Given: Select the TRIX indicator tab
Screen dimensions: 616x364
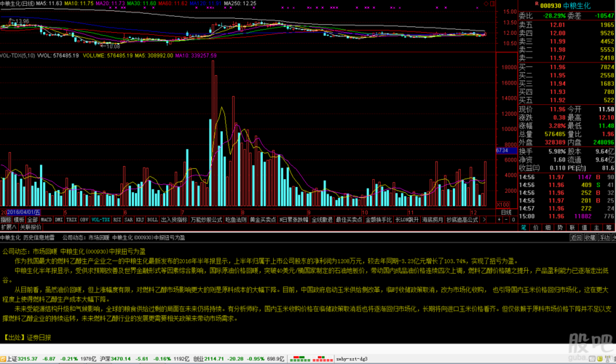Looking at the screenshot, I should (x=71, y=220).
